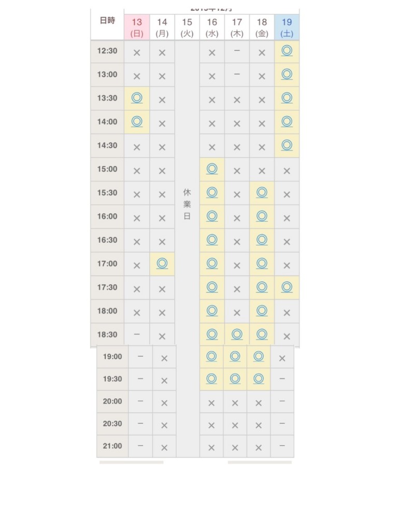Pick Friday 18 at 15:30 available circle
The image size is (398, 531).
262,193
